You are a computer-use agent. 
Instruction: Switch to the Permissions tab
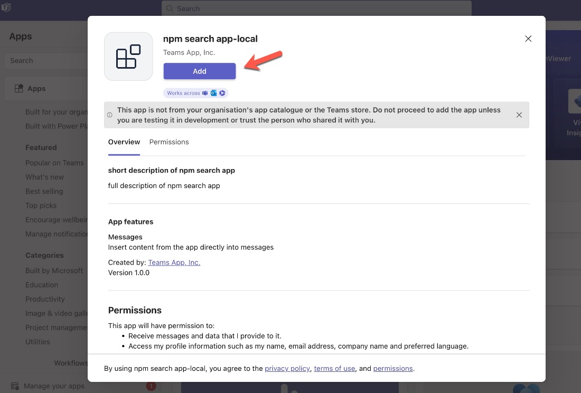(x=168, y=142)
